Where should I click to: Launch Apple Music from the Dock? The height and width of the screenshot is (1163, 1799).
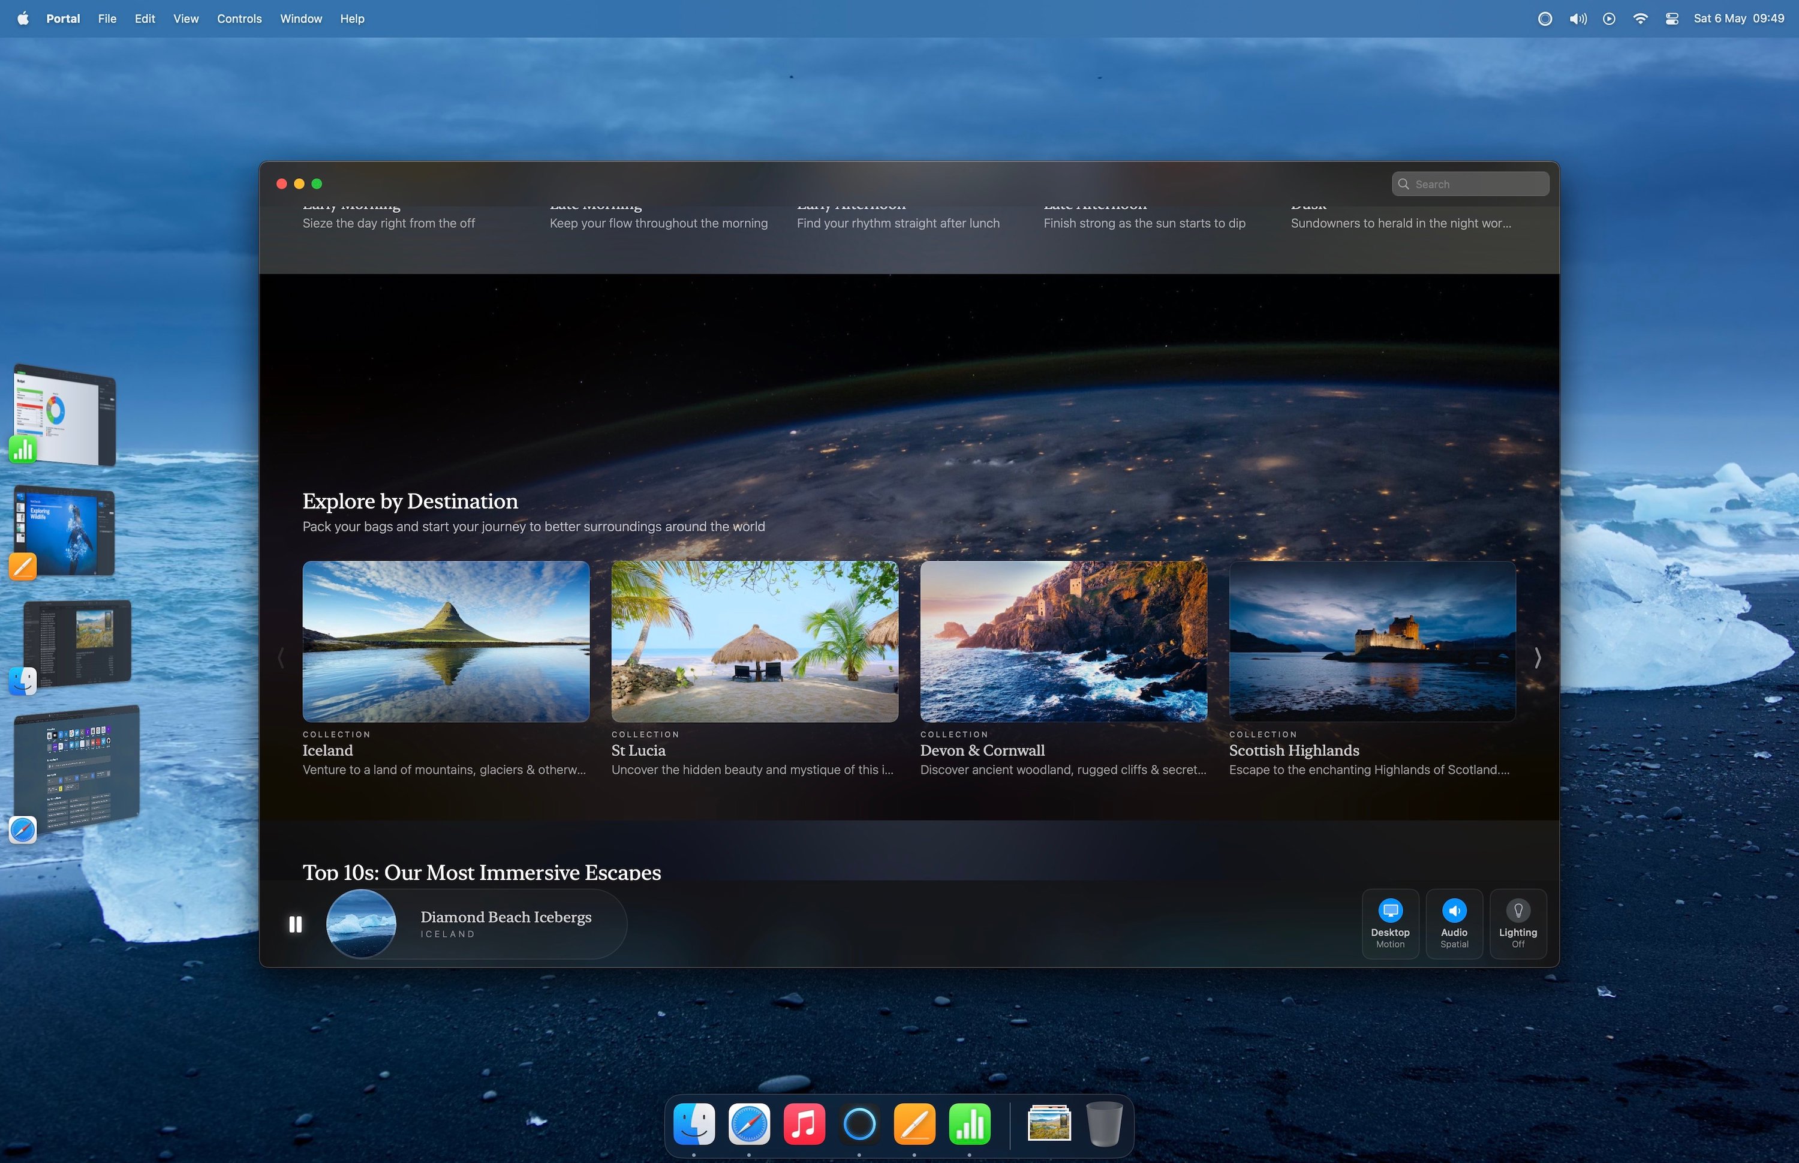point(804,1123)
